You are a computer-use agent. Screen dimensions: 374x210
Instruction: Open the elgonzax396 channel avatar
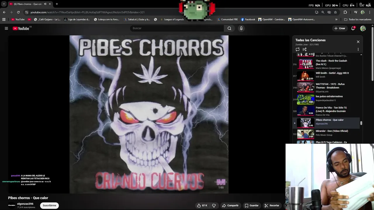pyautogui.click(x=12, y=206)
